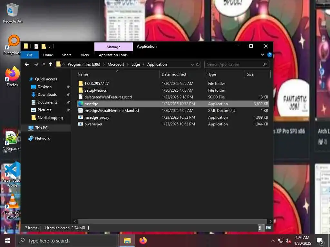Click the New folder quick access toolbar icon
The height and width of the screenshot is (247, 330).
pos(44,46)
